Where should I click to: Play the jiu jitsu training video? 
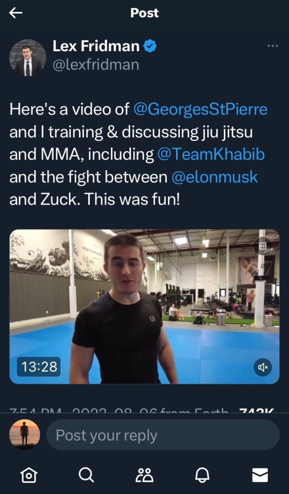coord(144,306)
